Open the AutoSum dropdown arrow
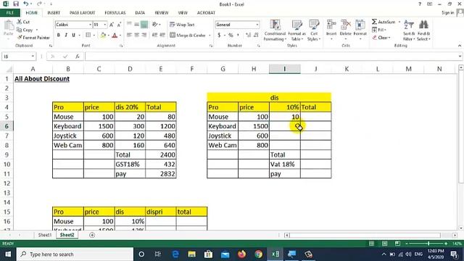The image size is (464, 261). click(399, 22)
